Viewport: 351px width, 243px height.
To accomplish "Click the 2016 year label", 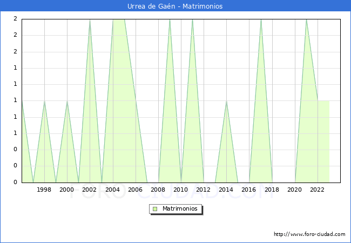I will pos(249,190).
